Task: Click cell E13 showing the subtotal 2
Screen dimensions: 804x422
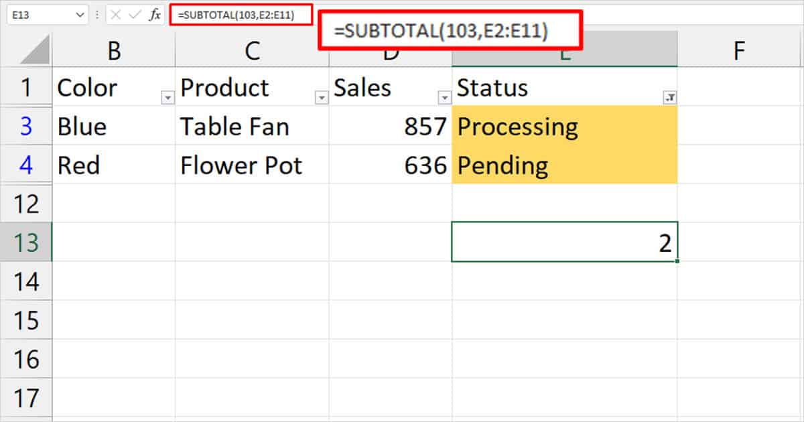Action: click(x=564, y=242)
